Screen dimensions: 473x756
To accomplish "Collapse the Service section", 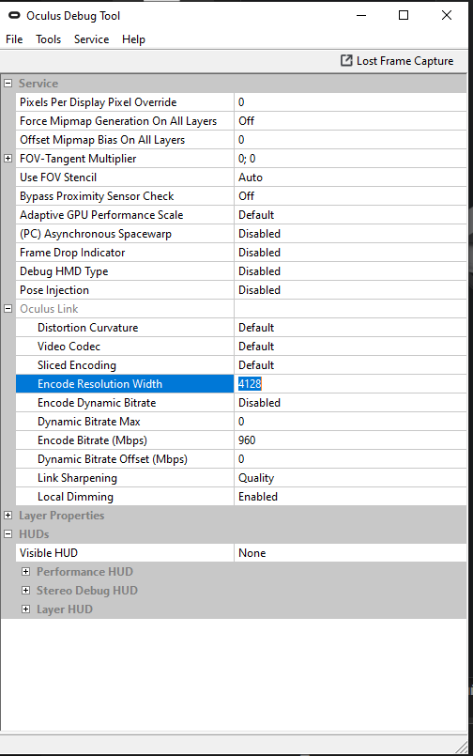I will (x=8, y=83).
